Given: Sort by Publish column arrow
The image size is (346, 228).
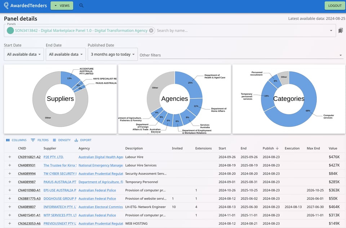Looking at the screenshot, I should tap(277, 148).
